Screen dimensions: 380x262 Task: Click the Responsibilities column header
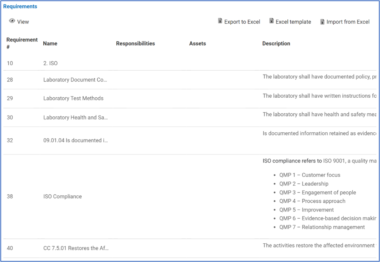pyautogui.click(x=135, y=43)
